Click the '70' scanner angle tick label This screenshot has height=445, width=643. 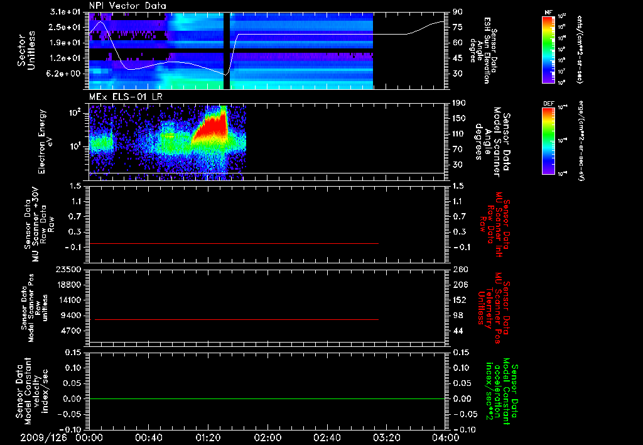click(458, 150)
